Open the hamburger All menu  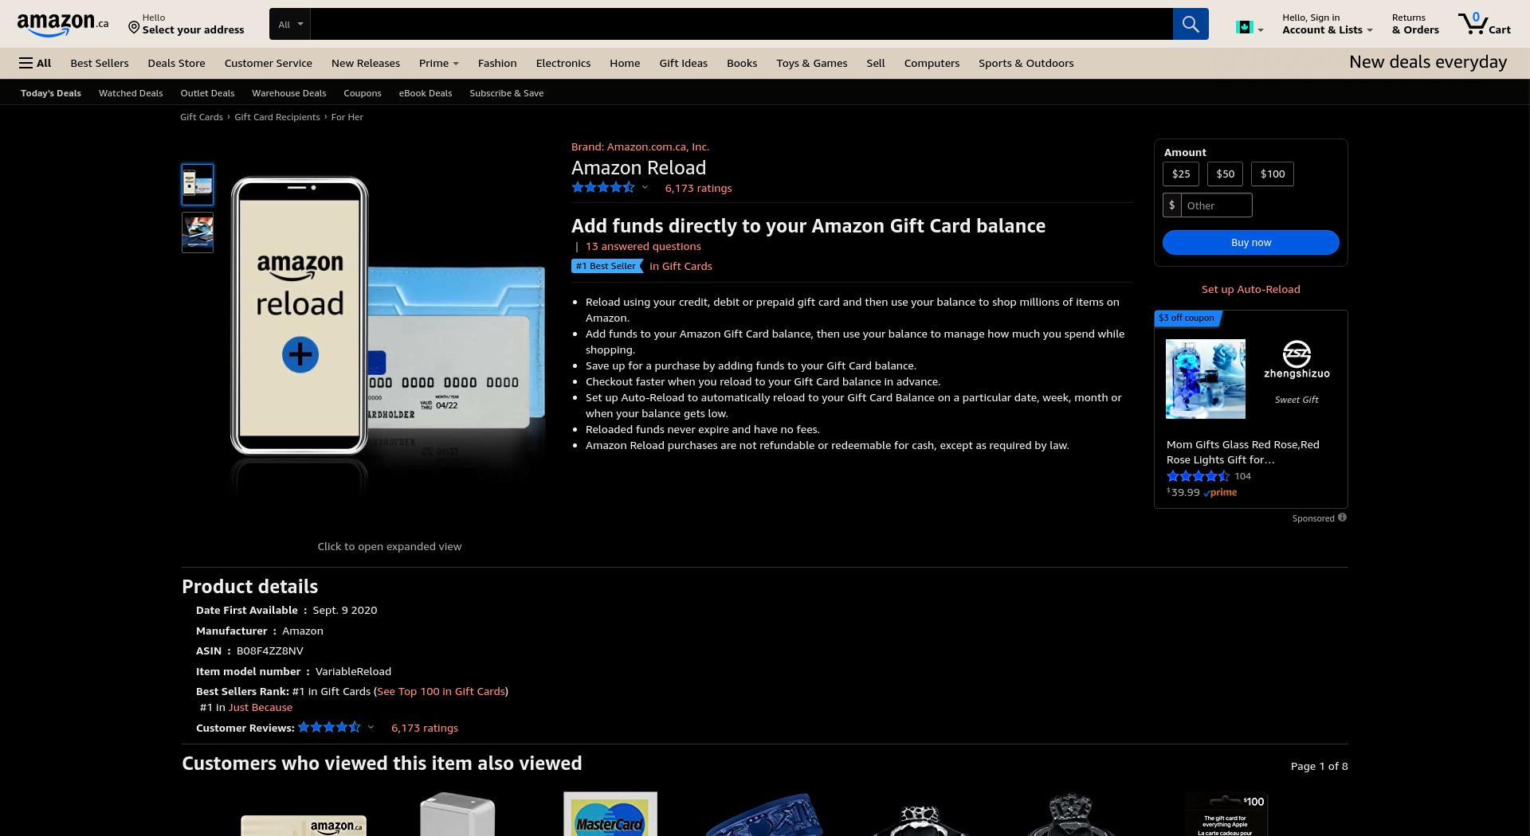[x=35, y=63]
